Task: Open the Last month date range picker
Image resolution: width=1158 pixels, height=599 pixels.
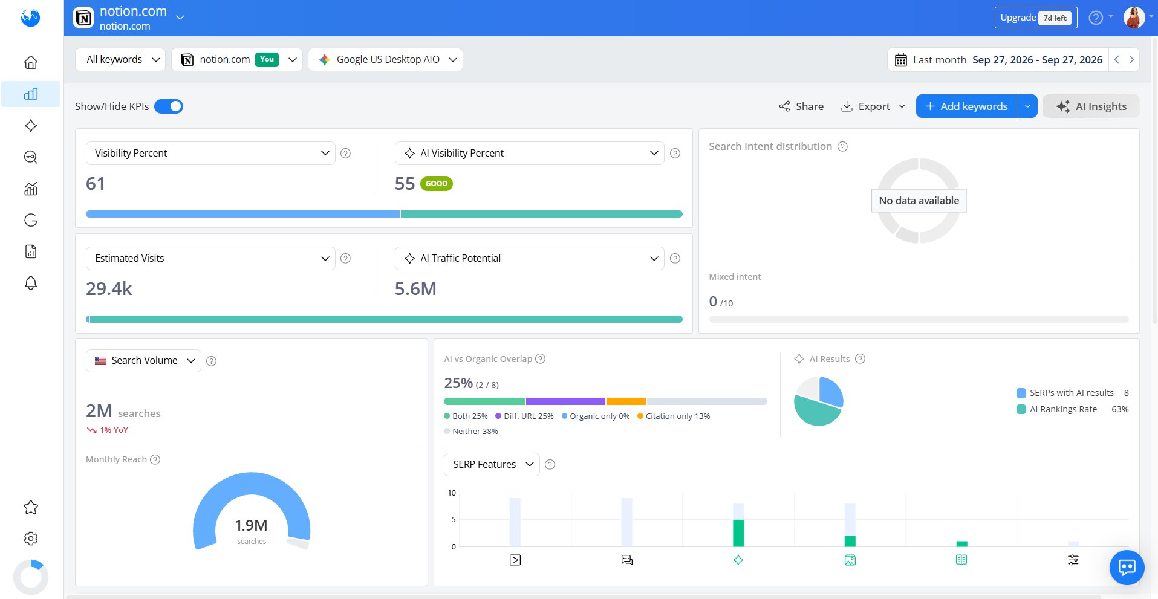Action: coord(998,60)
